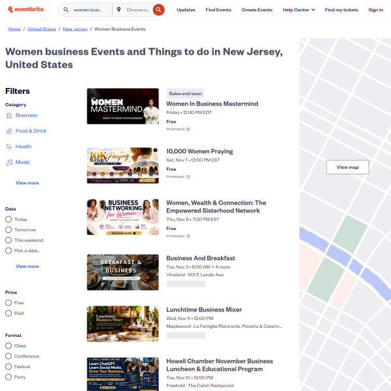The height and width of the screenshot is (391, 391).
Task: Select Pick a date option
Action: click(8, 251)
